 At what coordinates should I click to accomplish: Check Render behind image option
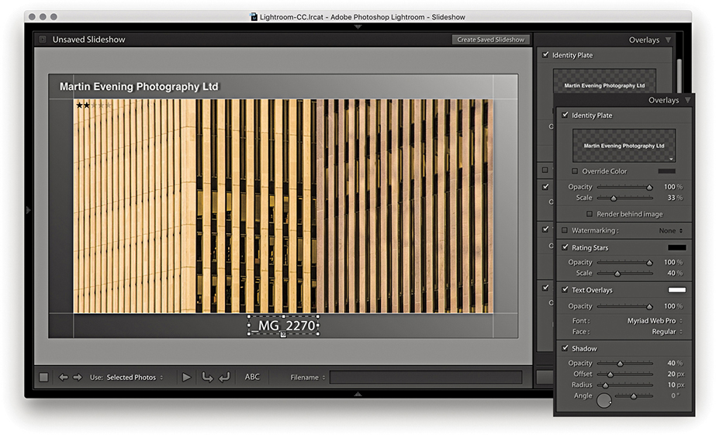[x=590, y=214]
